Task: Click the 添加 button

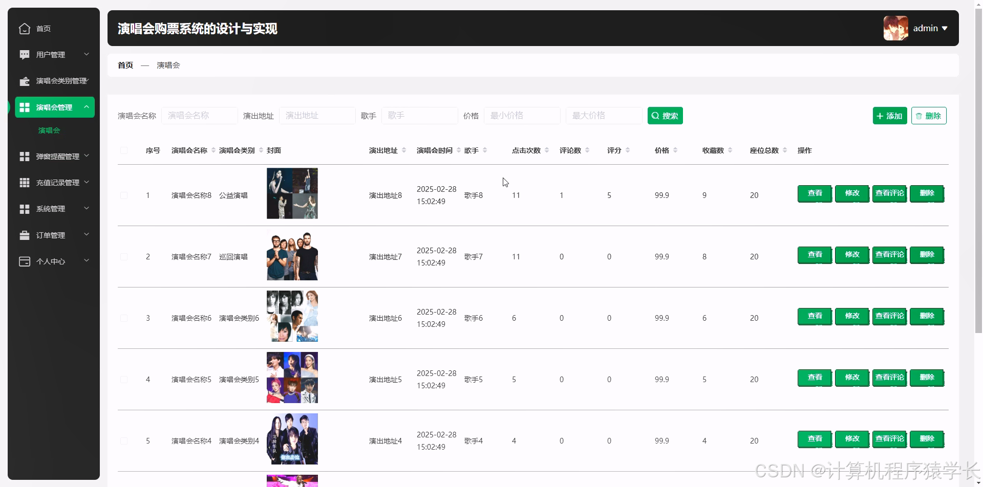Action: (x=890, y=116)
